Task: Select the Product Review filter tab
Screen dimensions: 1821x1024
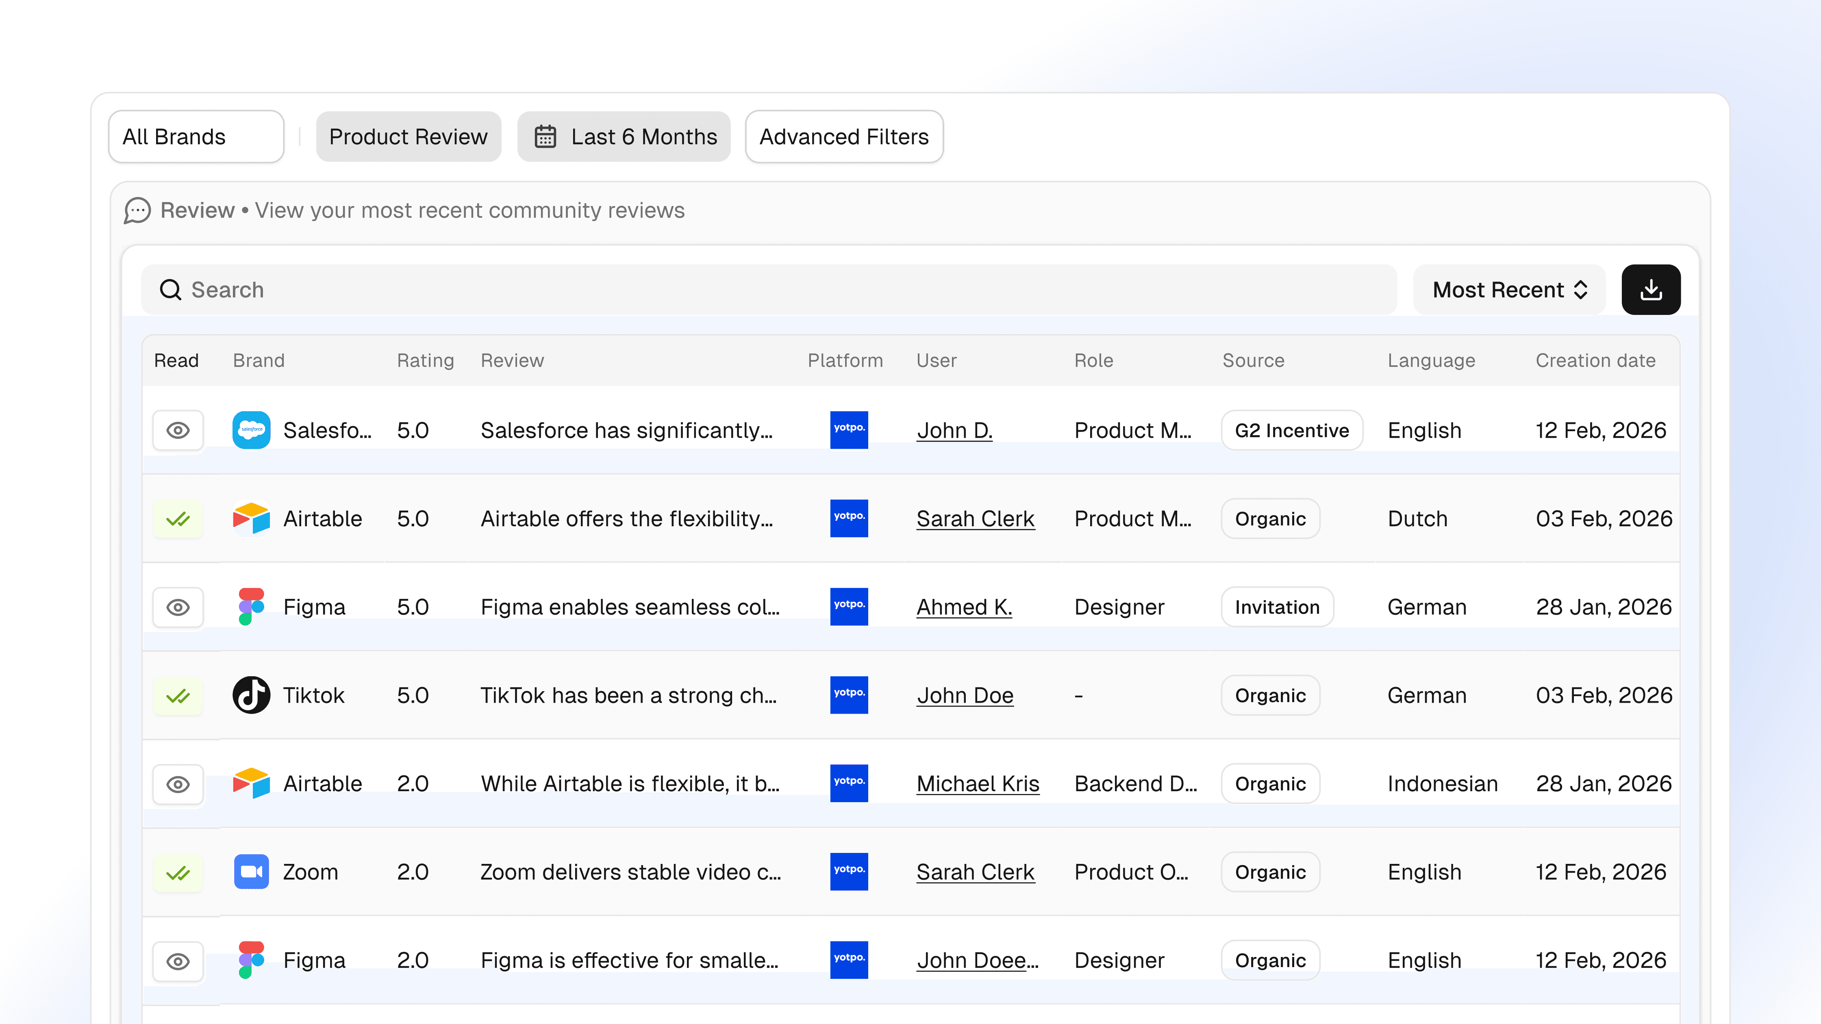Action: [x=408, y=137]
